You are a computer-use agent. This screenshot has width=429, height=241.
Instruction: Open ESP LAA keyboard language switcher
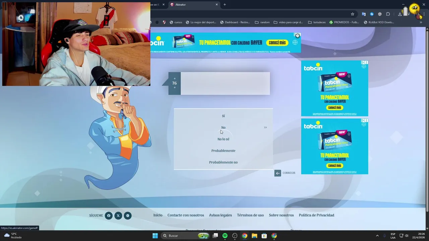pos(393,236)
